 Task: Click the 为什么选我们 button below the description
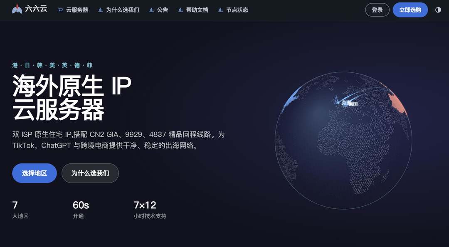tap(90, 173)
